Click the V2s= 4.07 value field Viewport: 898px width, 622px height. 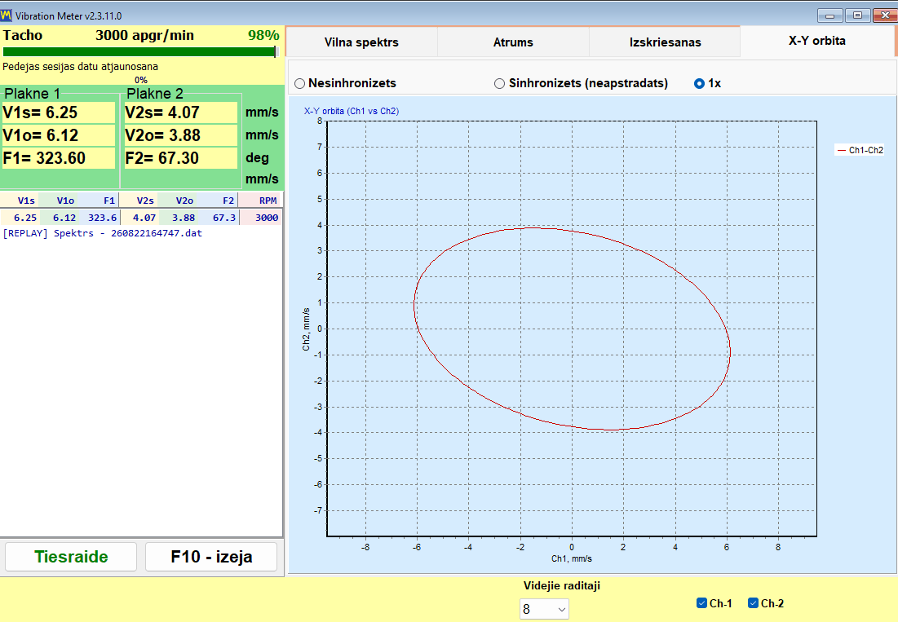coord(180,112)
